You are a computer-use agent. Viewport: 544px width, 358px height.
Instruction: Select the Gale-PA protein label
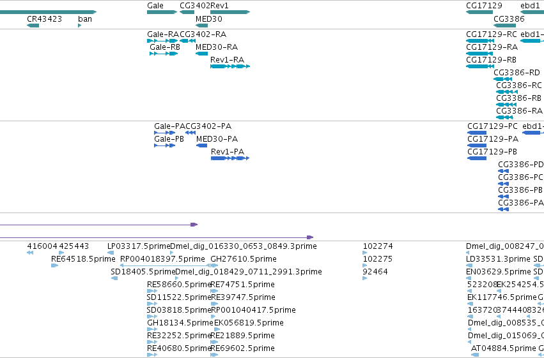[169, 126]
